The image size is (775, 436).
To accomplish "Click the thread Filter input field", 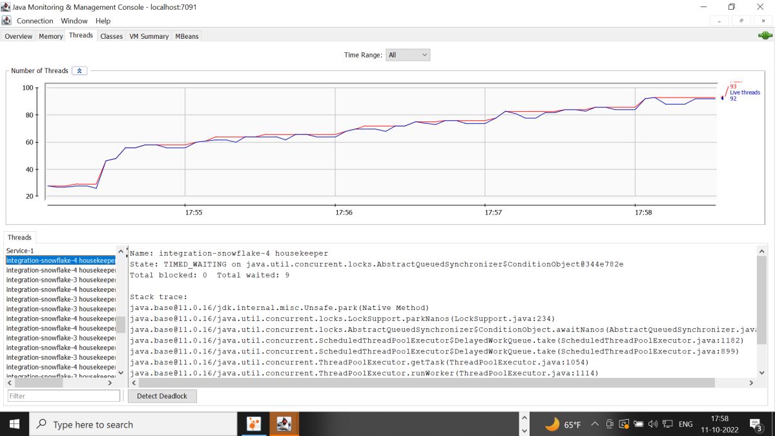I will (64, 396).
